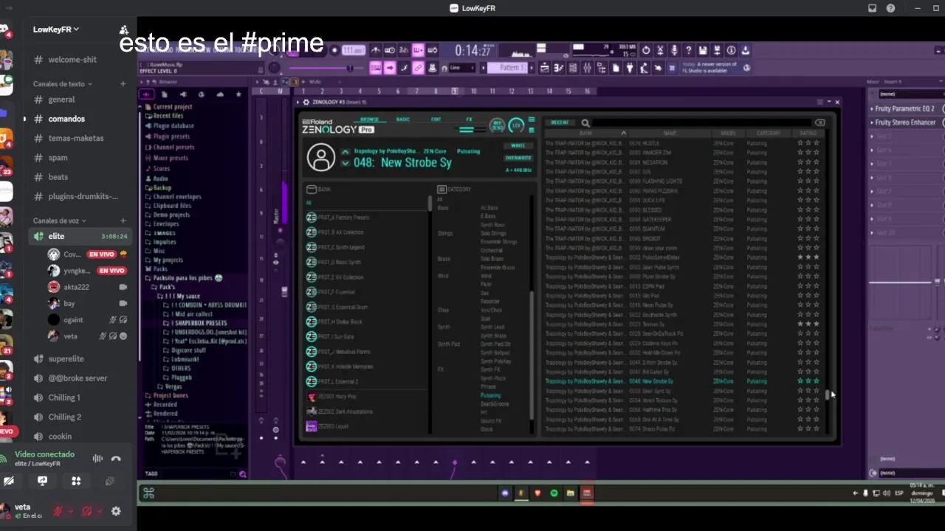Open noise suppression icon next to Video conectado
The image size is (945, 531).
pos(97,459)
